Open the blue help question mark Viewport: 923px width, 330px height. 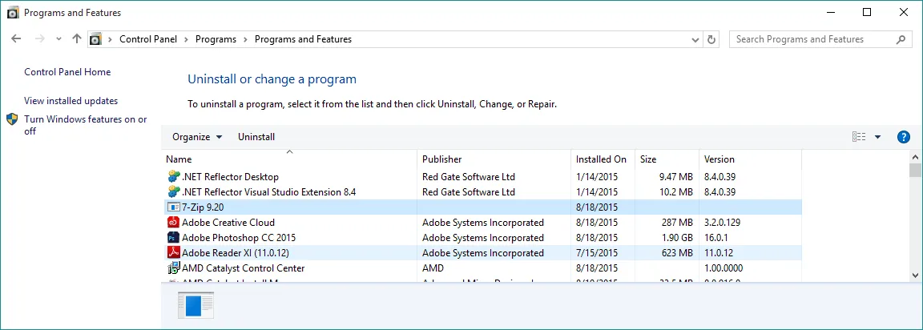point(903,137)
